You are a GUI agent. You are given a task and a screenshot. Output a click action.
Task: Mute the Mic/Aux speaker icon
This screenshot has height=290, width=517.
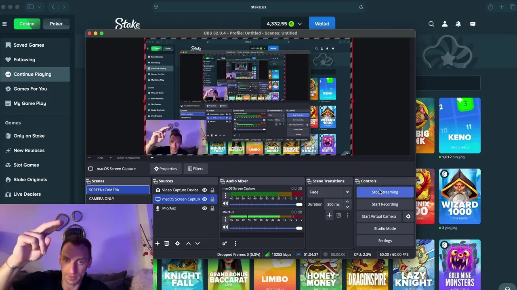point(225,227)
